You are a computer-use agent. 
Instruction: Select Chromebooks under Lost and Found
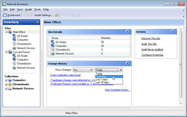pyautogui.click(x=24, y=64)
